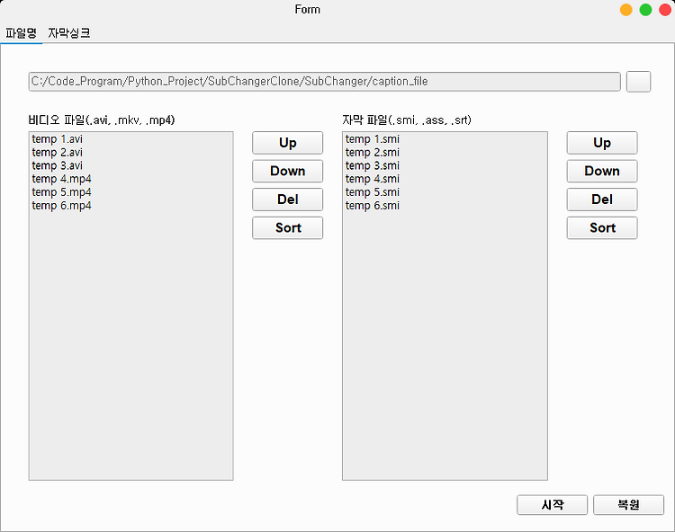Move video file up with Up button

(x=288, y=143)
